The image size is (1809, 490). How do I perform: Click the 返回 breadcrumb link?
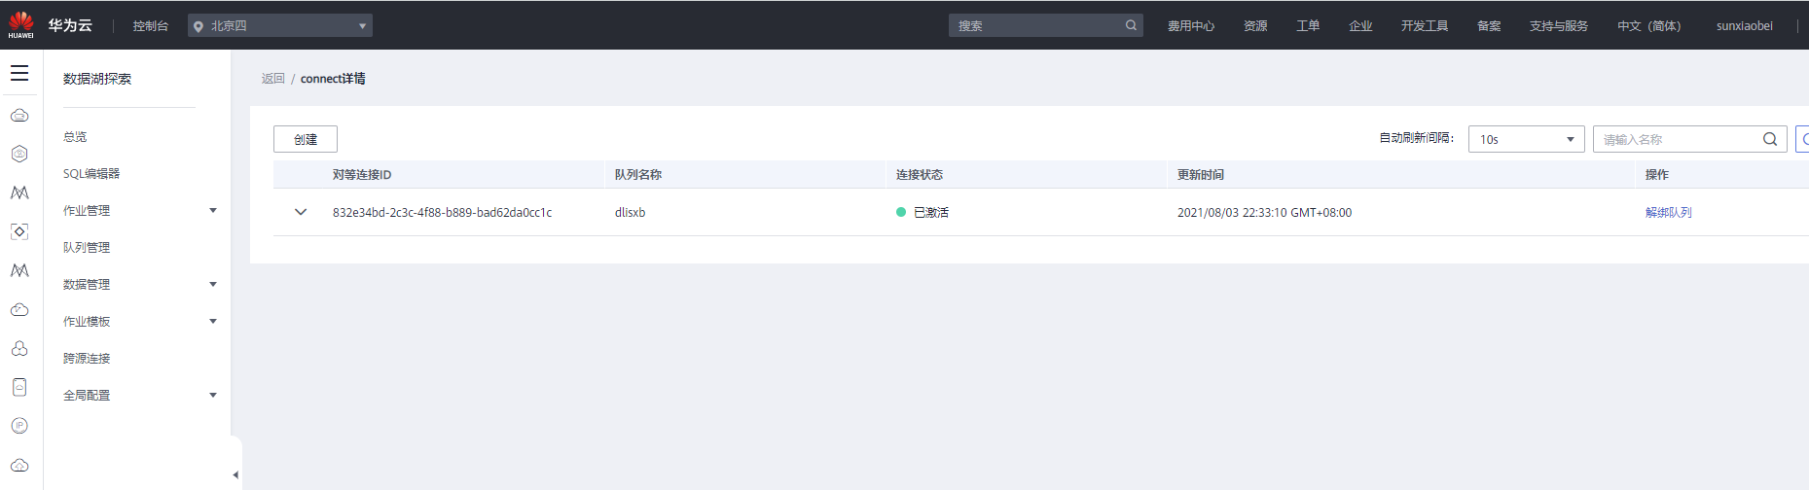click(x=272, y=79)
